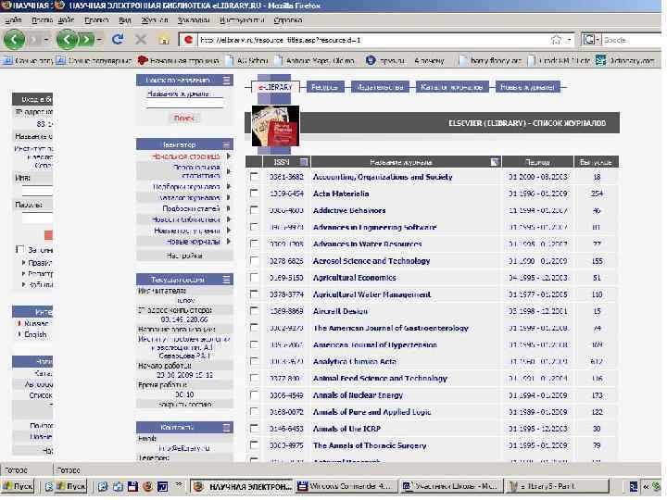The image size is (667, 500).
Task: Open the search engine selector dropdown
Action: click(598, 40)
